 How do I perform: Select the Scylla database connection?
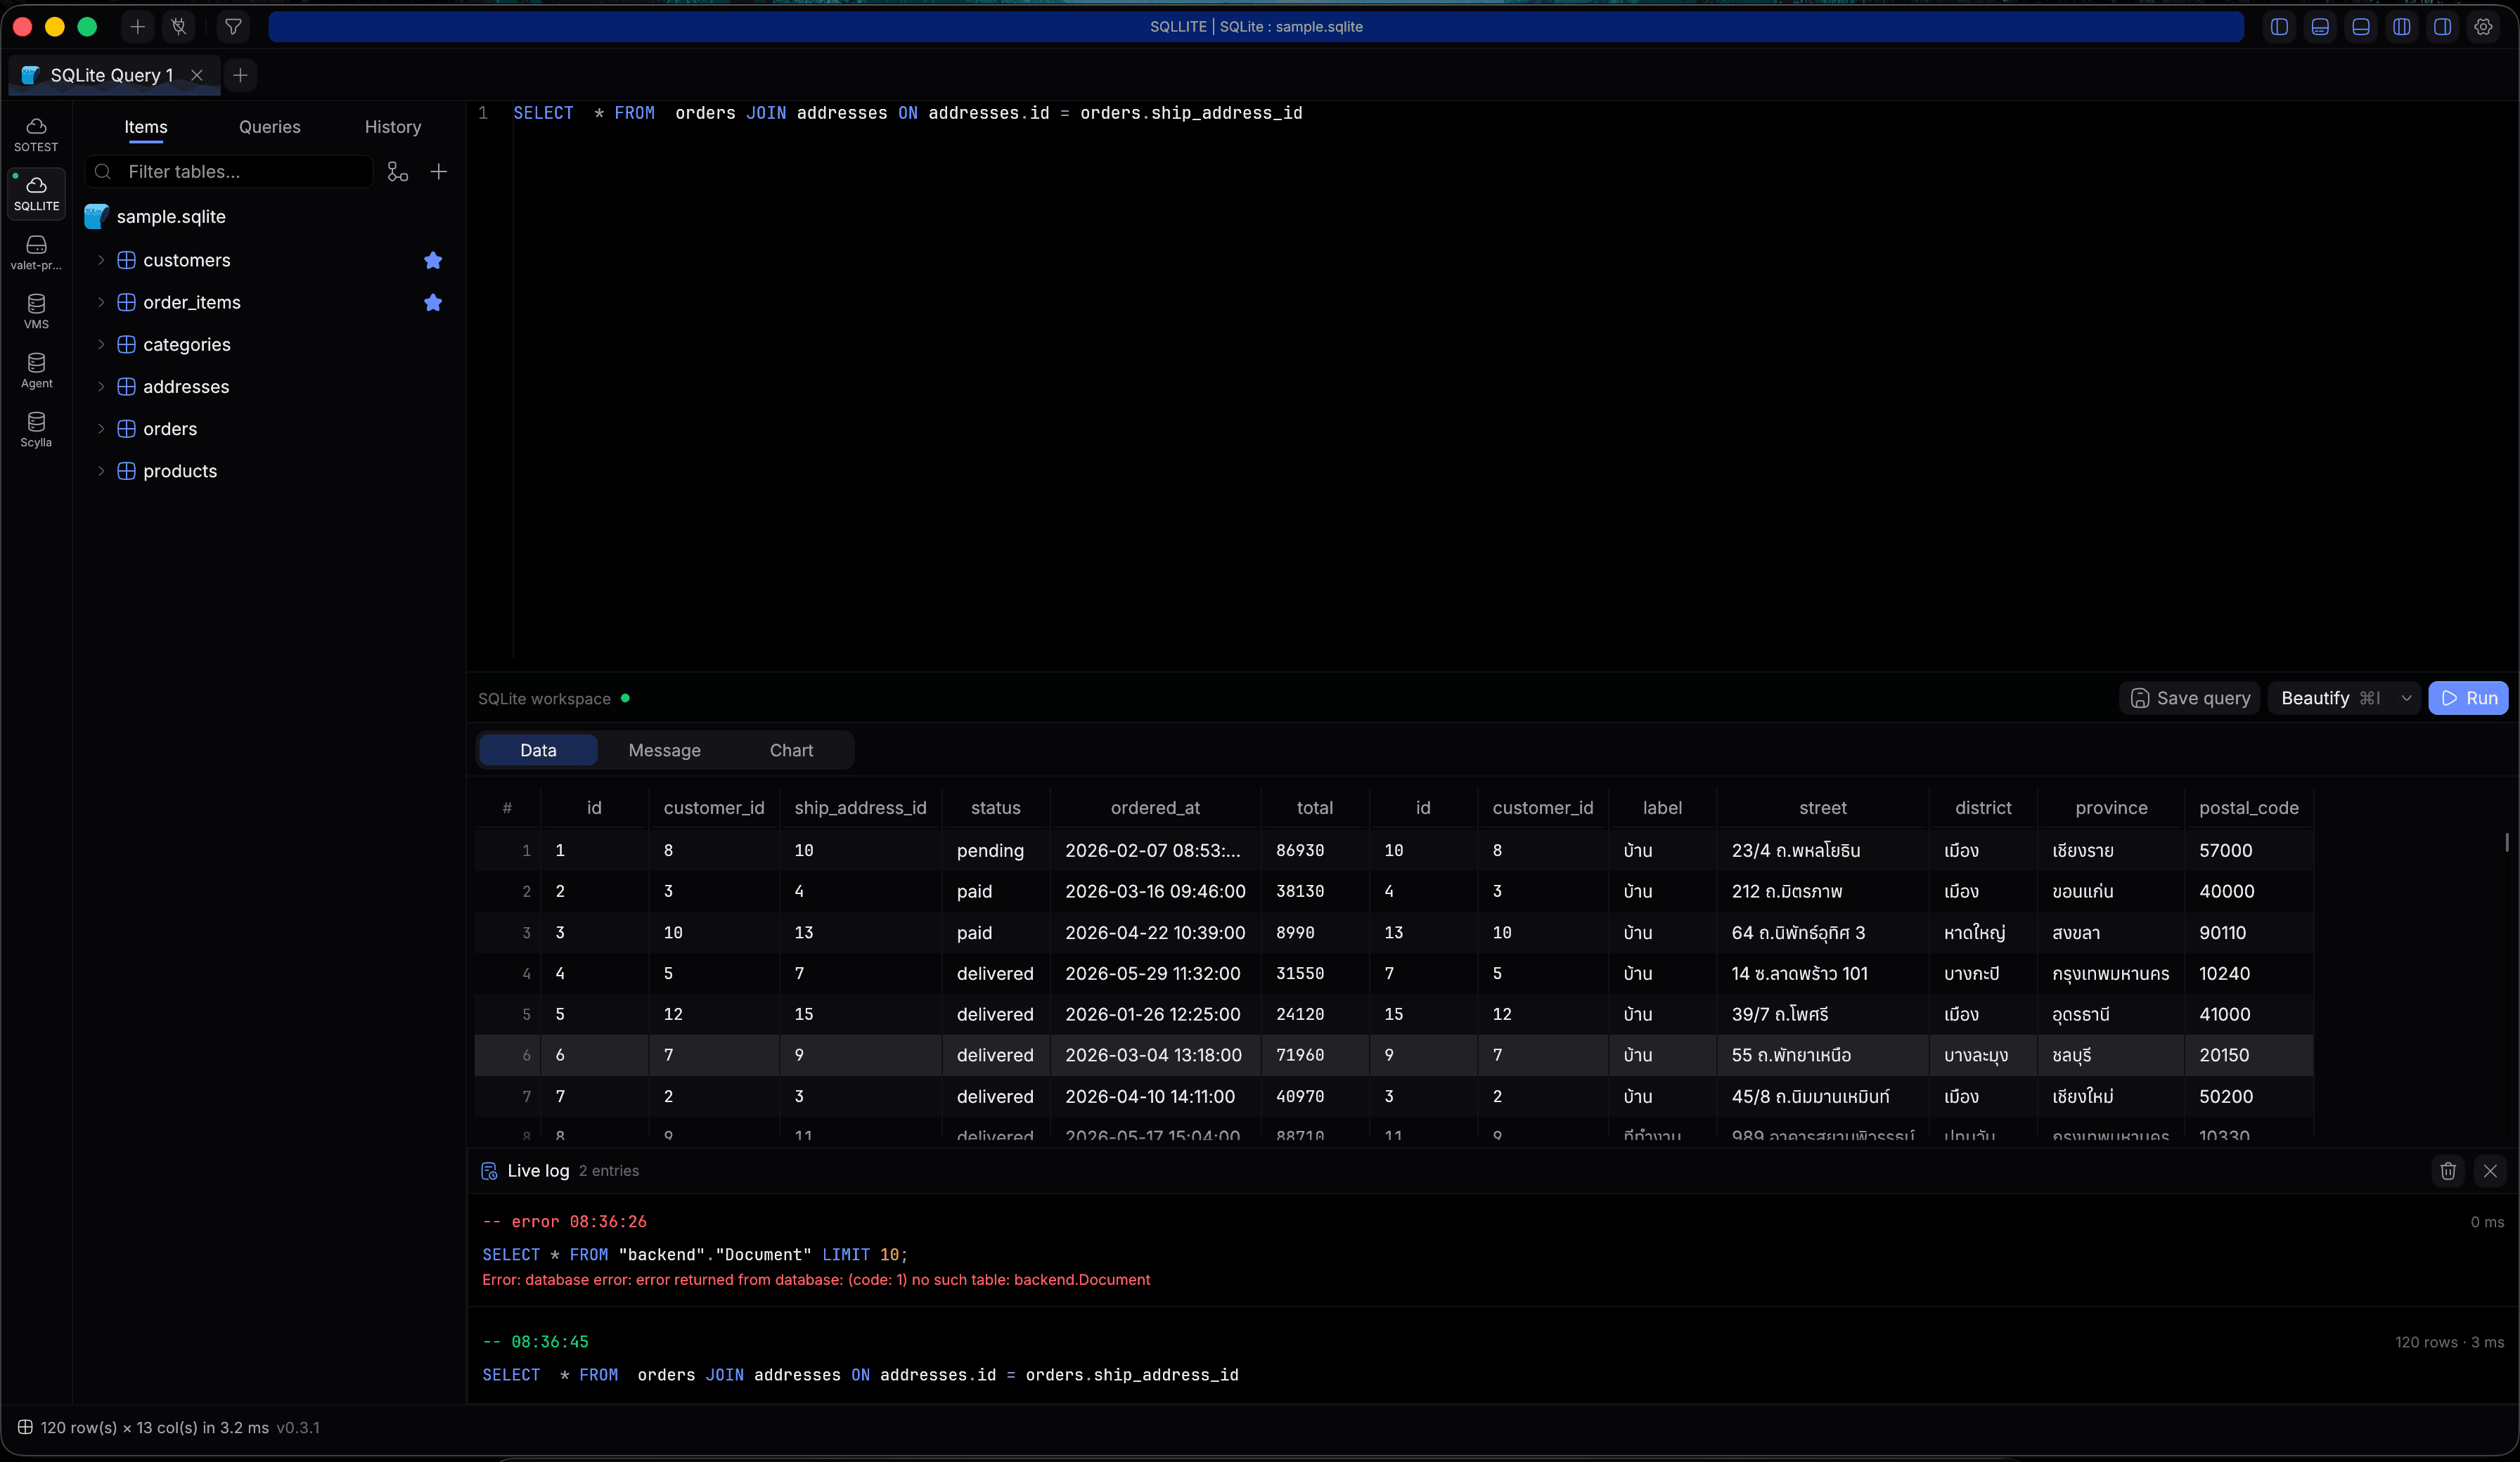coord(36,430)
